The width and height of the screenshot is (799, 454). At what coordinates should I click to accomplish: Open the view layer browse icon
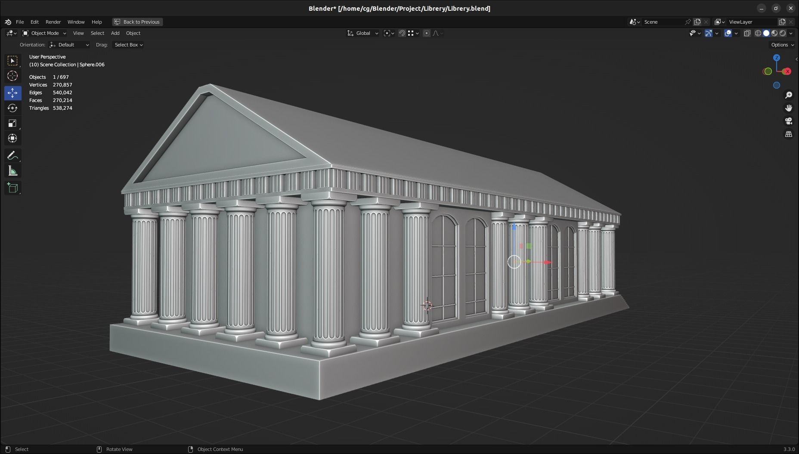click(719, 22)
